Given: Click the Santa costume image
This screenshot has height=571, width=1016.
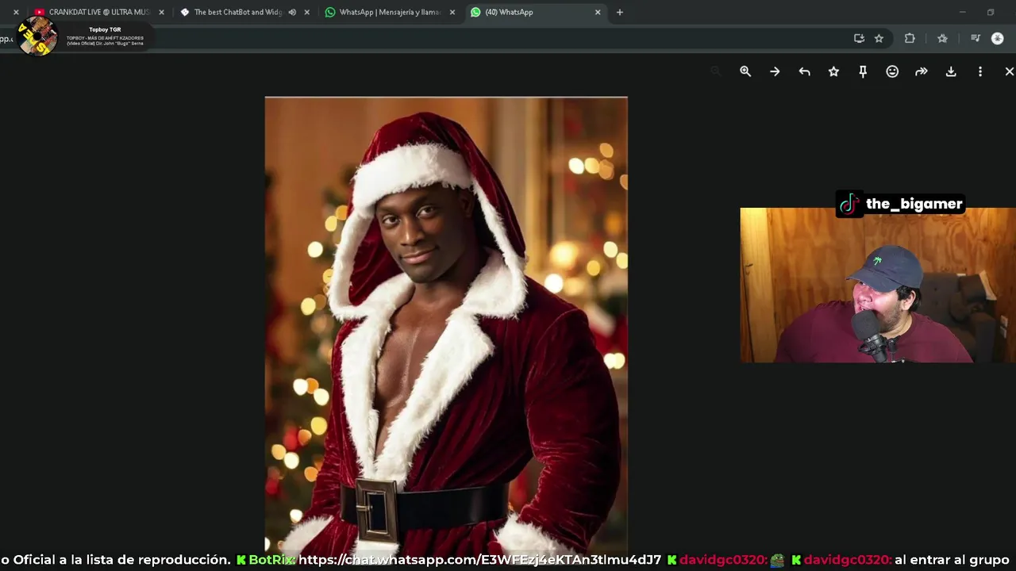Looking at the screenshot, I should (446, 324).
